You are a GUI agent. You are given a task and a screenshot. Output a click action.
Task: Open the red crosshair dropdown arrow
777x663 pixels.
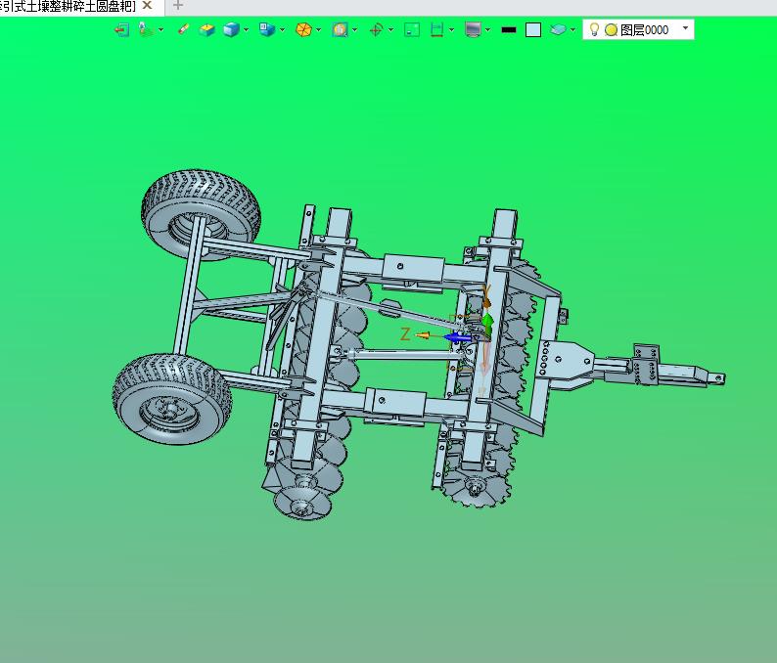(x=391, y=29)
